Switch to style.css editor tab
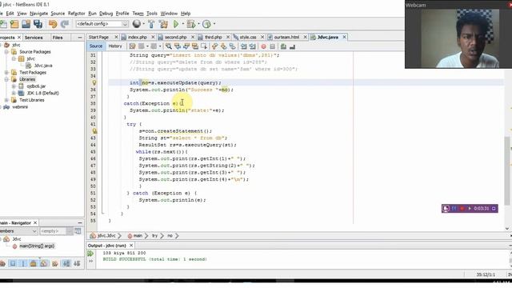 pos(248,38)
